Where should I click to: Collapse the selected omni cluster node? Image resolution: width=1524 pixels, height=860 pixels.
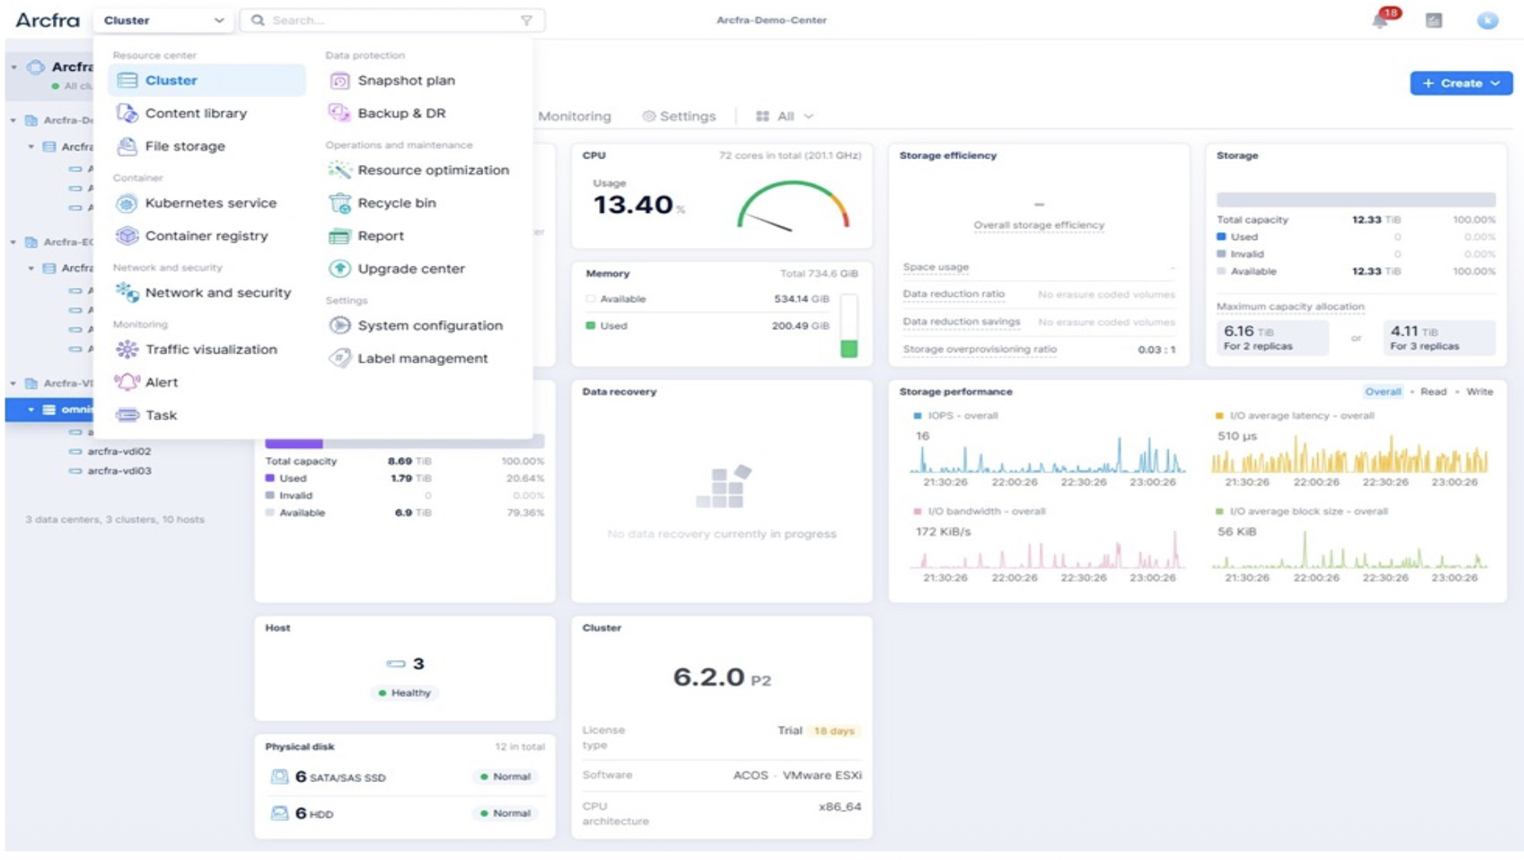pos(31,410)
